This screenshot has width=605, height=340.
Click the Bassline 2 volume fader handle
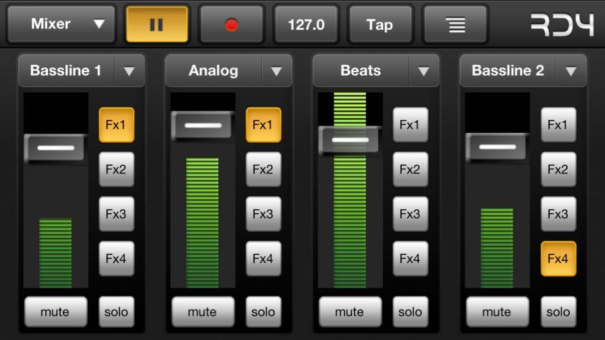(x=498, y=147)
